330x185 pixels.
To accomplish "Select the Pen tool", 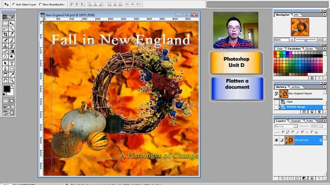I will (x=5, y=68).
